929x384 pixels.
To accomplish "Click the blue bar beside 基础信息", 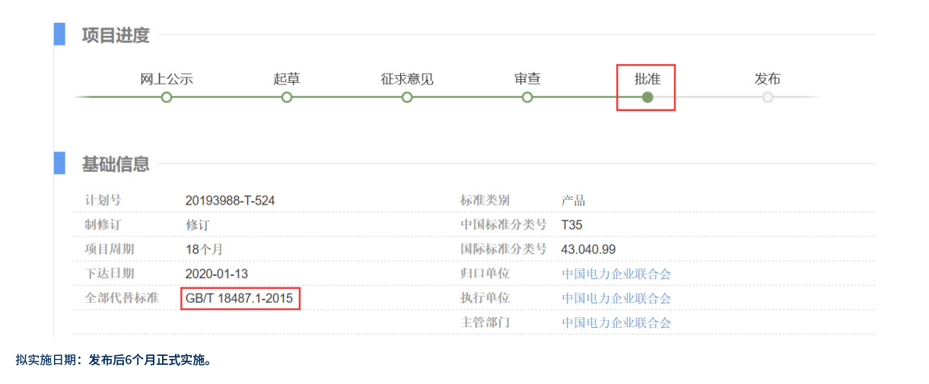I will 59,163.
